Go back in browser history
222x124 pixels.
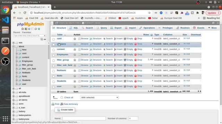point(15,13)
